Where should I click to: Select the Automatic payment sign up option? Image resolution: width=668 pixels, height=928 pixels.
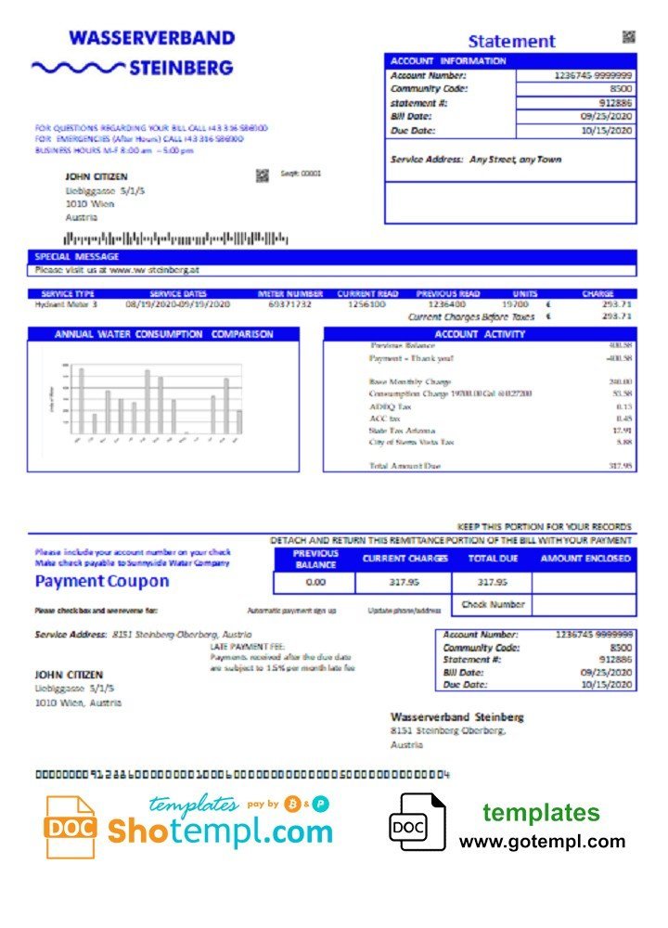(x=291, y=611)
